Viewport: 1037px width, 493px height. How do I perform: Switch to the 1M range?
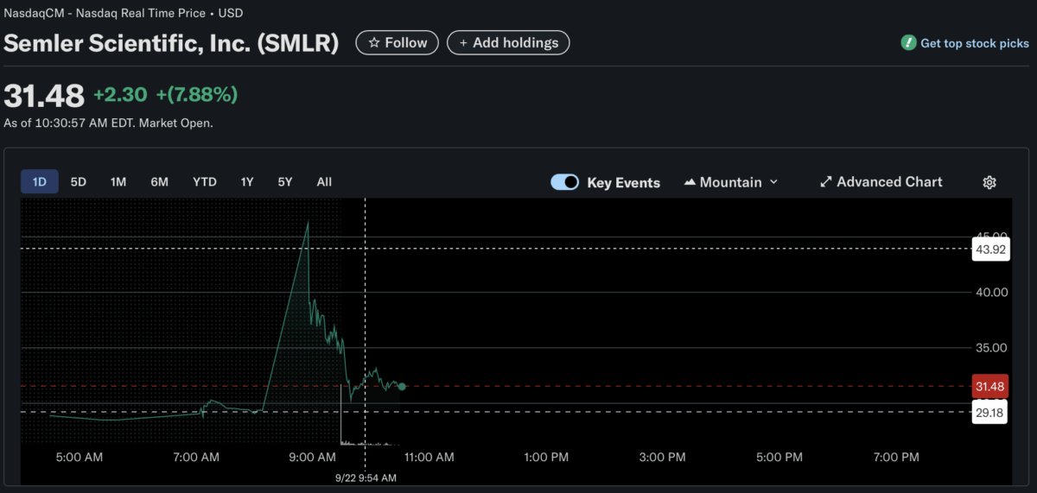tap(118, 181)
